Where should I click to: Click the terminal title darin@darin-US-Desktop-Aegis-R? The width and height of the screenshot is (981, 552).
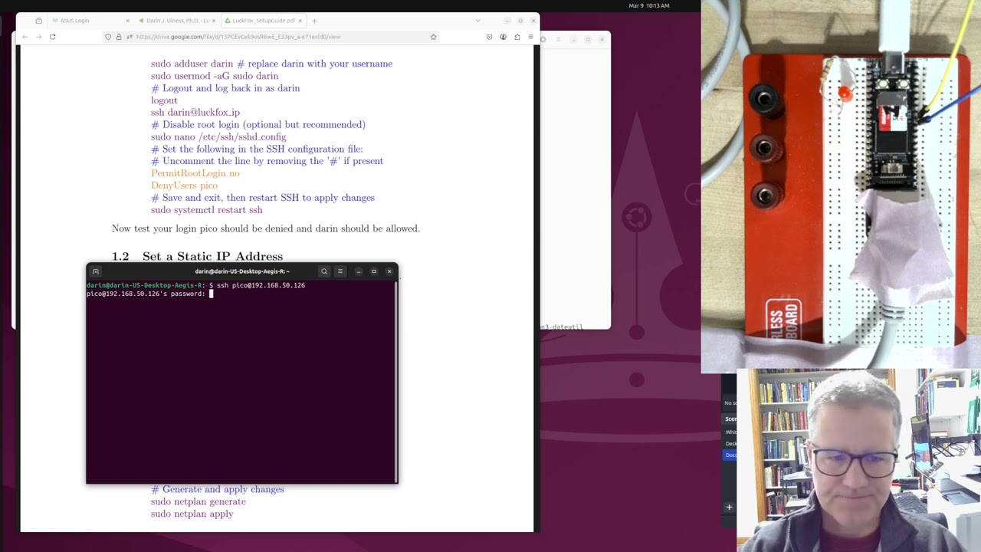(242, 271)
